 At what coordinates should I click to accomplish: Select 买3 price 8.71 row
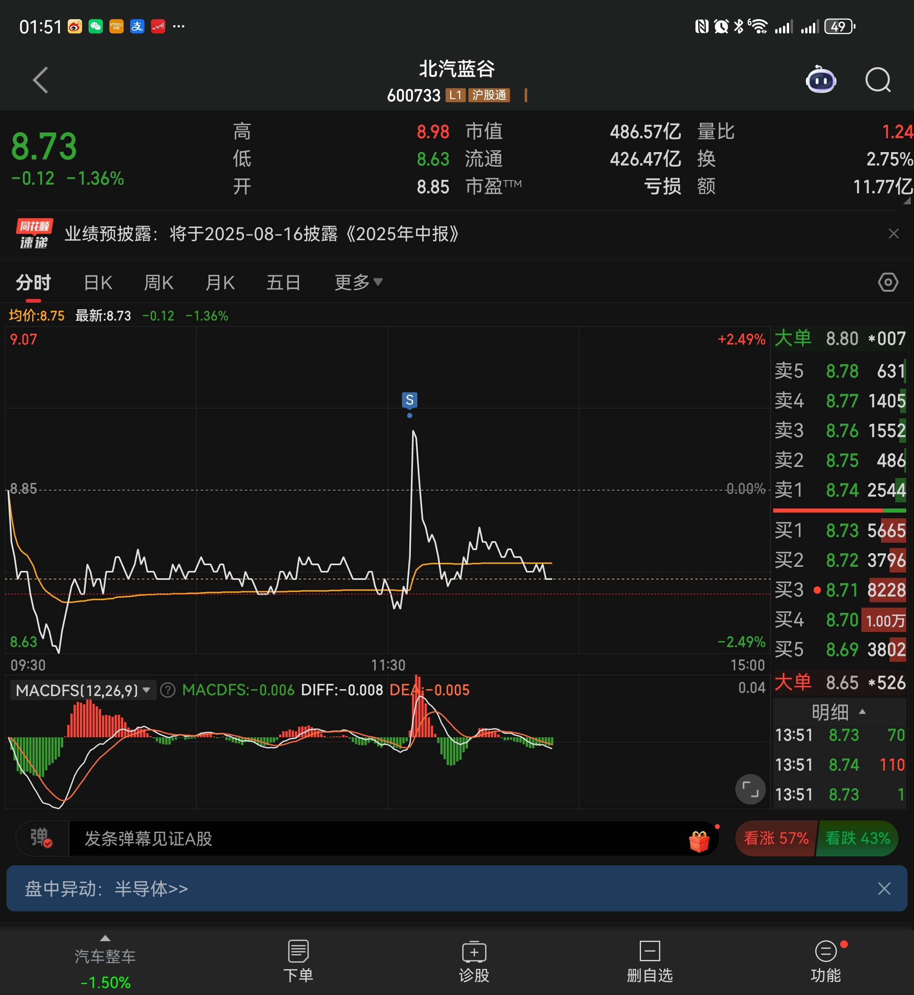pyautogui.click(x=840, y=590)
